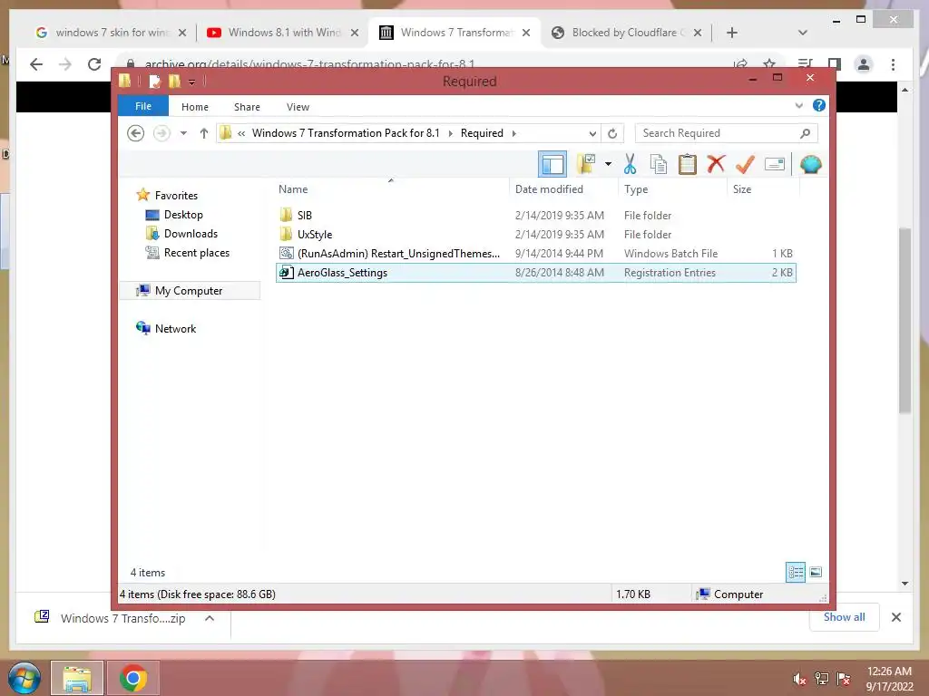Click the folder options icon in toolbar
929x696 pixels.
click(586, 164)
